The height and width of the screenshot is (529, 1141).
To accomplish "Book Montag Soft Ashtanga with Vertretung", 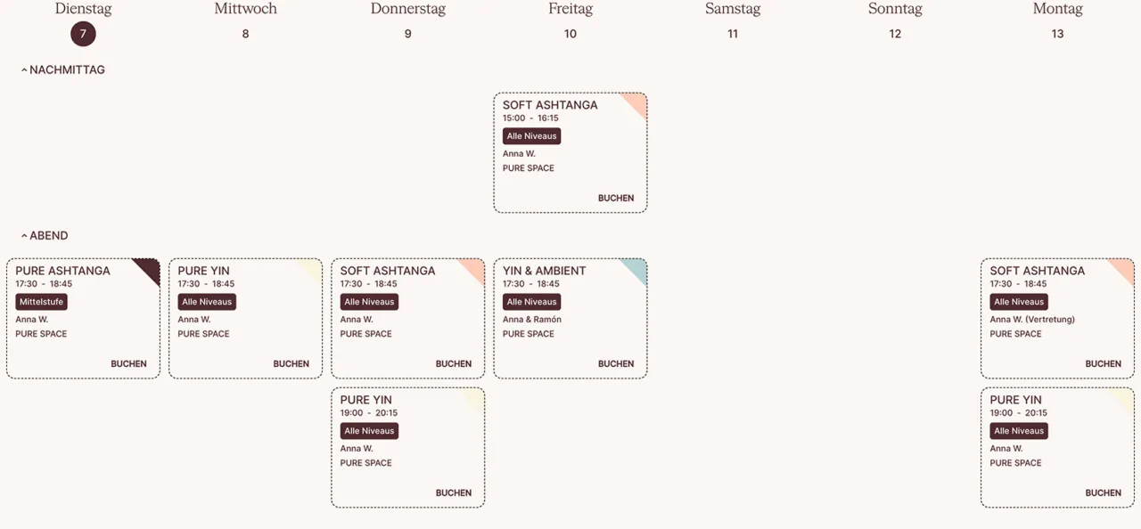I will tap(1103, 363).
